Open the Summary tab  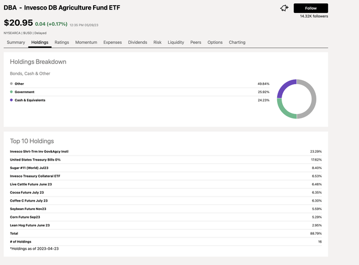point(16,43)
